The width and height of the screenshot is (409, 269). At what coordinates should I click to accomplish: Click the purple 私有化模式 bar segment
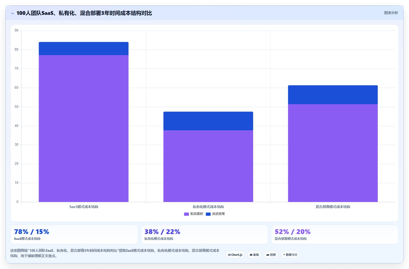pyautogui.click(x=208, y=166)
